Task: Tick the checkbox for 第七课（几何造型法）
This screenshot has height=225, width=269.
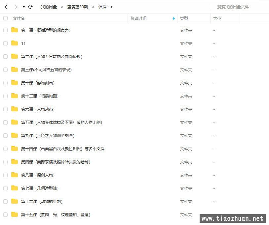Action: [5, 188]
